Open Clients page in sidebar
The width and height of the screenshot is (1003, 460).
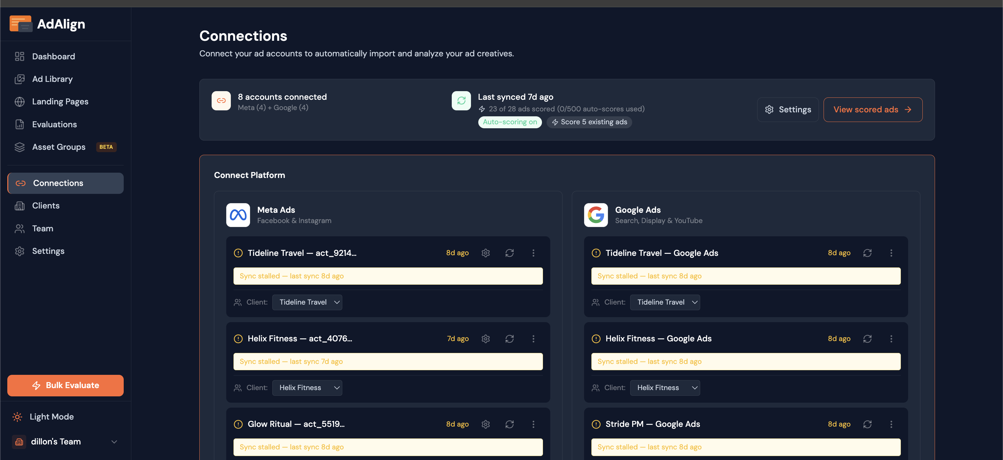click(65, 206)
